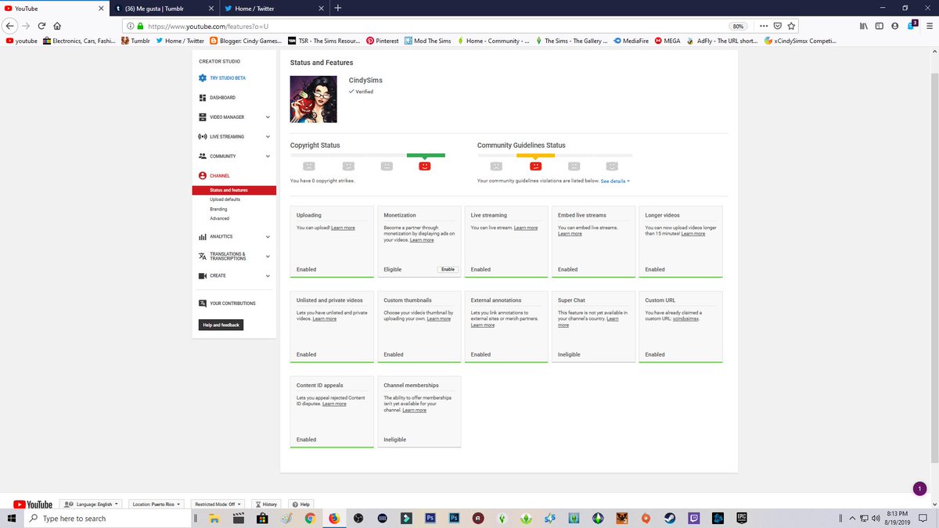Click the History button in footer
The image size is (939, 528).
coord(265,505)
